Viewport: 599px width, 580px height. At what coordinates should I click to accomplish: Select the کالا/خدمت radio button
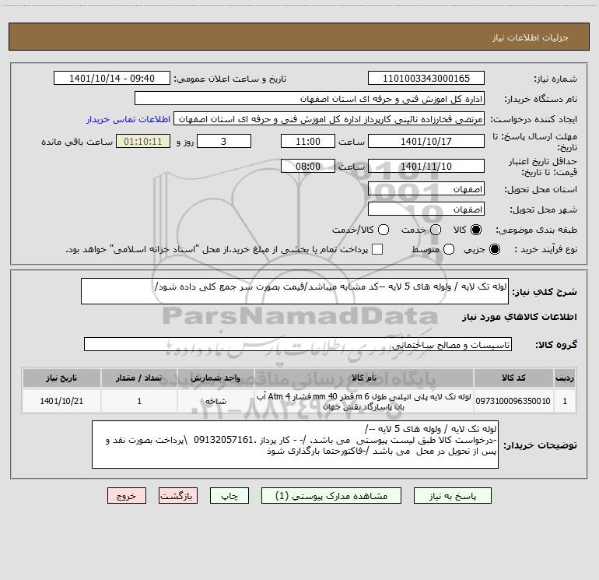point(384,230)
